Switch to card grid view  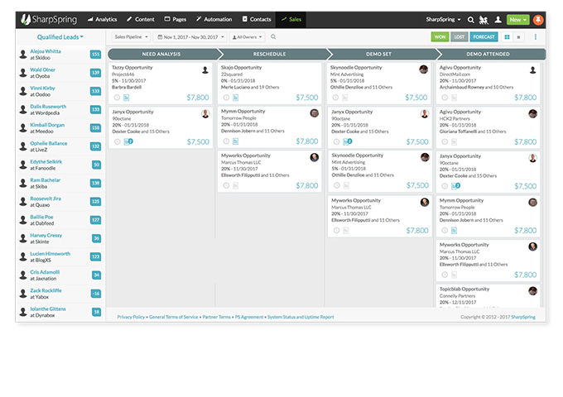507,37
